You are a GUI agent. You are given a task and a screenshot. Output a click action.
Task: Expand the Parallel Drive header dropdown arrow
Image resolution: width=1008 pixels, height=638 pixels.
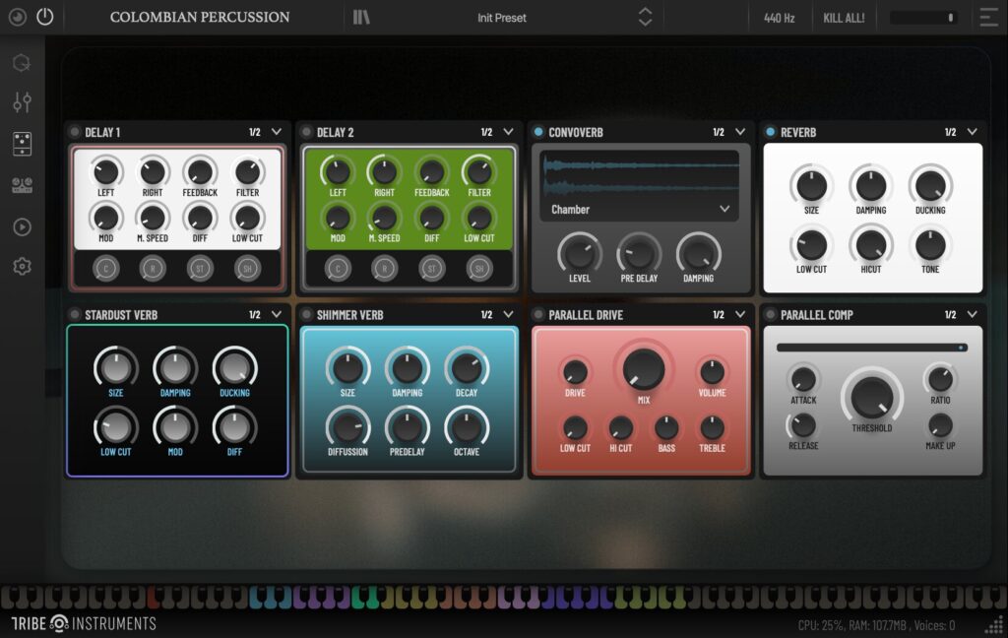tap(740, 314)
